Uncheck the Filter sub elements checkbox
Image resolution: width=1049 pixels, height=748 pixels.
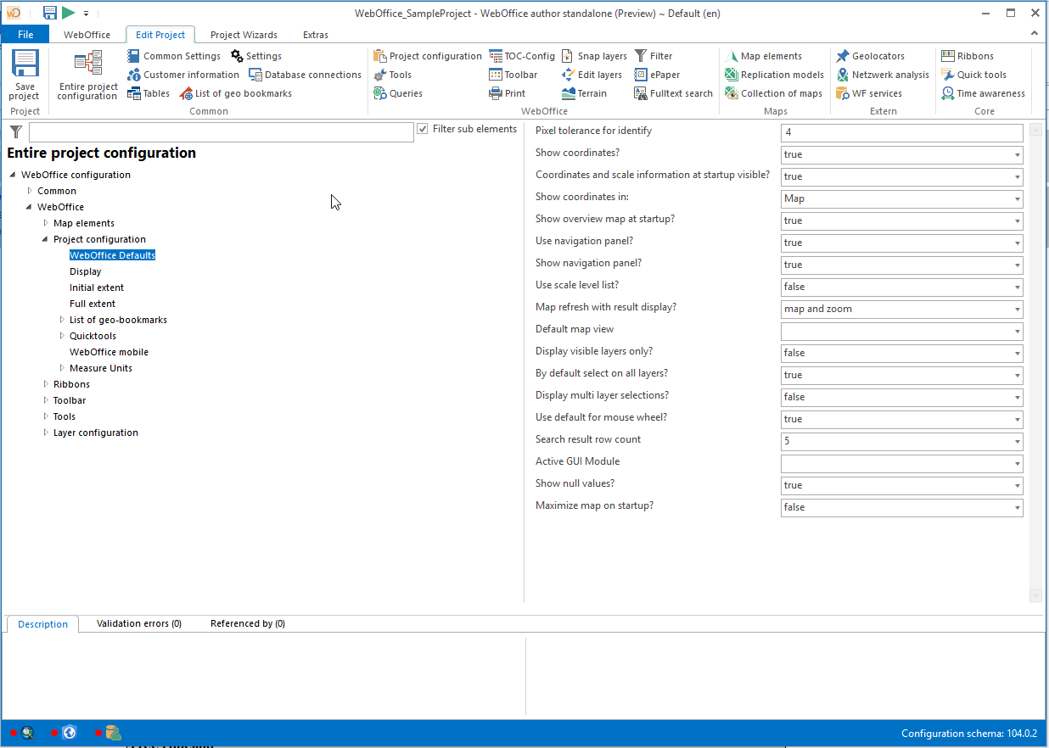coord(422,128)
